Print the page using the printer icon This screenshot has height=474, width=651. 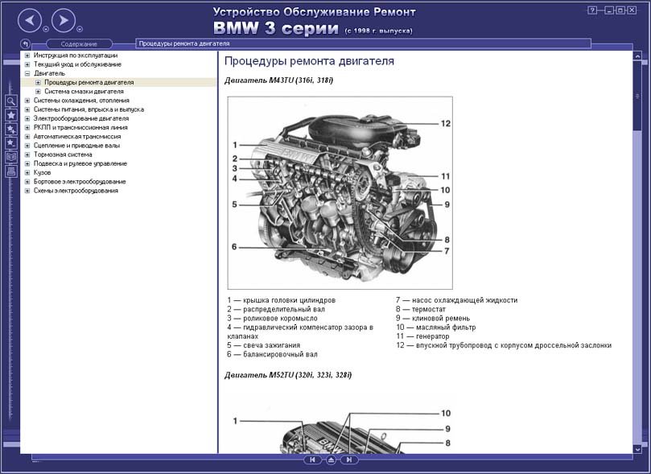tap(11, 171)
